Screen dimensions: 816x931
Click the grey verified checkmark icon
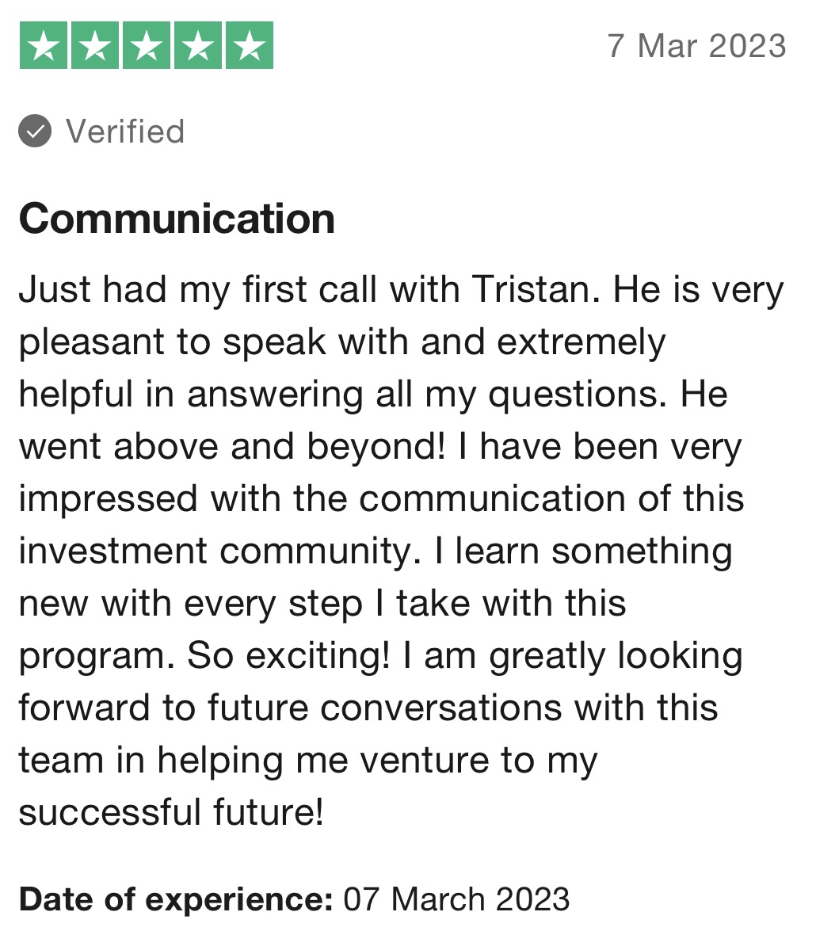pos(35,132)
